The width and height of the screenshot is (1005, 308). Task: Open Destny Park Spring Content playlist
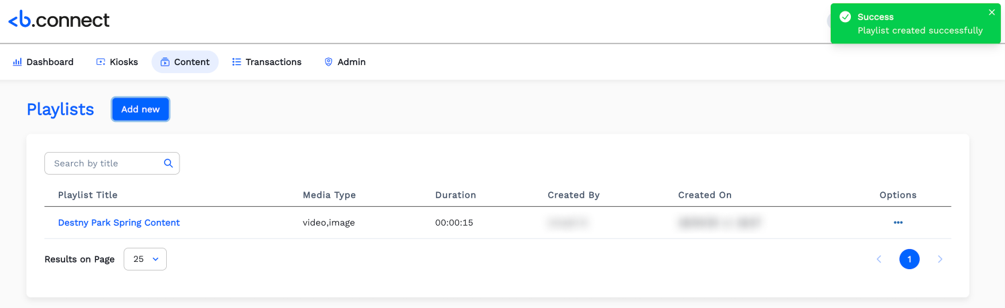click(119, 222)
